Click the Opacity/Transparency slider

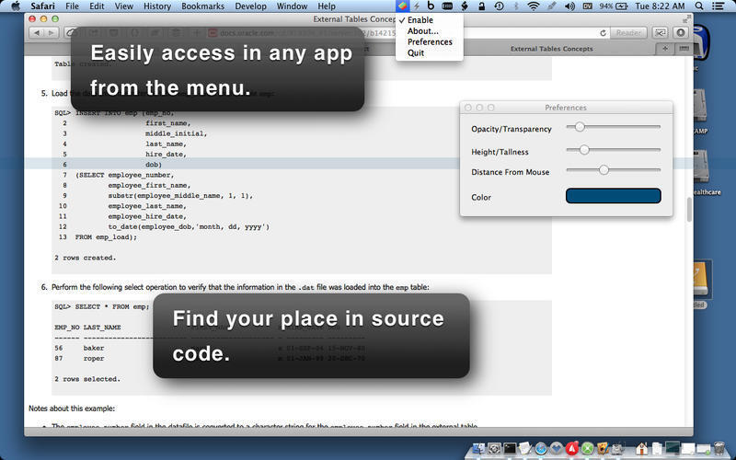point(613,127)
